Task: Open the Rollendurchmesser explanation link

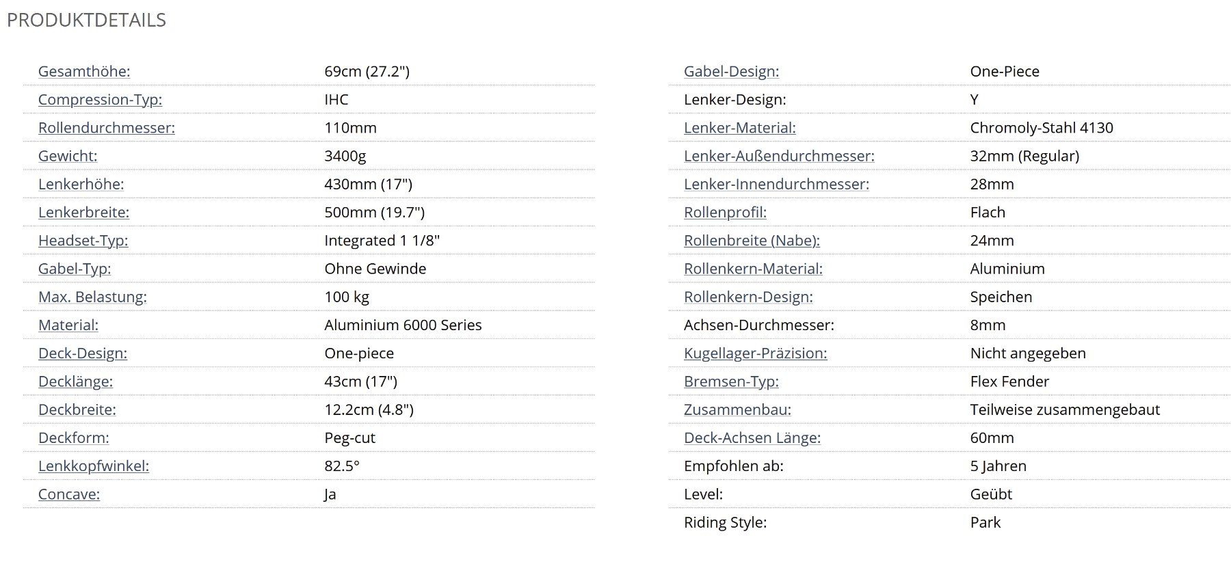Action: click(x=107, y=127)
